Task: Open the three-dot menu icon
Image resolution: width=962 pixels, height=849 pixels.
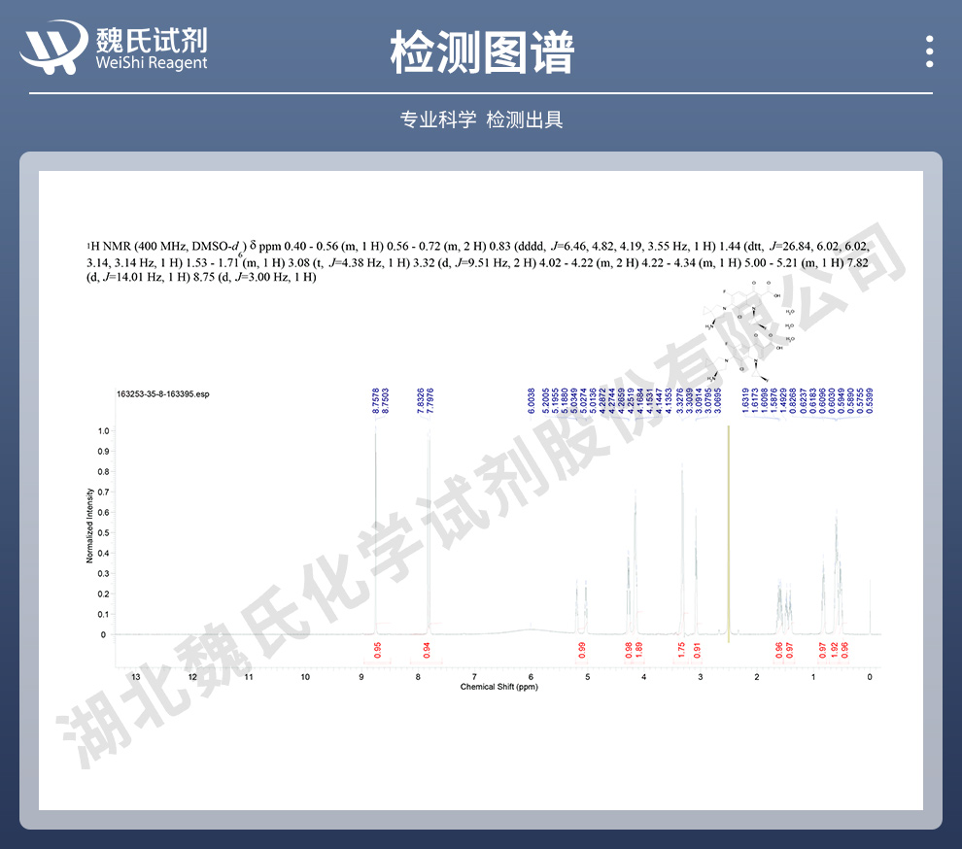Action: (930, 51)
